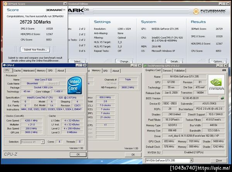This screenshot has width=232, height=172.
Task: Click the 26729 3DMarks score text
Action: (35, 22)
